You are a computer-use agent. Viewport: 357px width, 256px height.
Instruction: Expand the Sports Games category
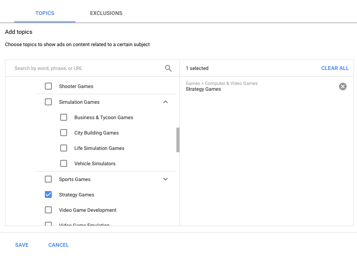(165, 180)
